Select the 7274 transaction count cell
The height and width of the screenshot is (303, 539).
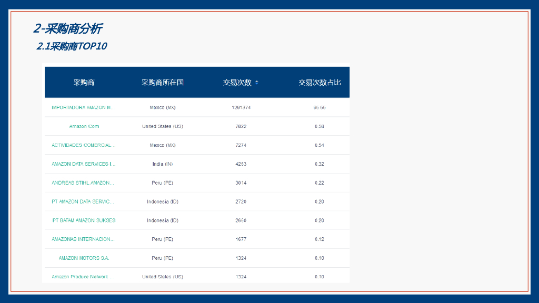241,145
